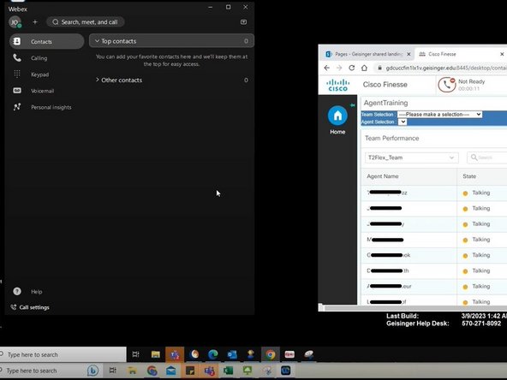The width and height of the screenshot is (507, 380).
Task: Open Excel on the light gray taskbar
Action: [229, 371]
